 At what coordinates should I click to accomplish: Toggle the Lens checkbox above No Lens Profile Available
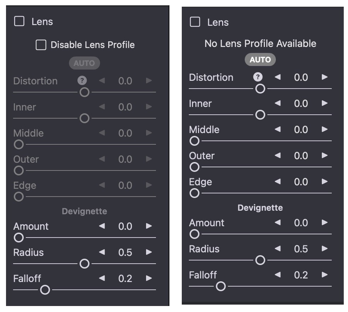point(195,22)
